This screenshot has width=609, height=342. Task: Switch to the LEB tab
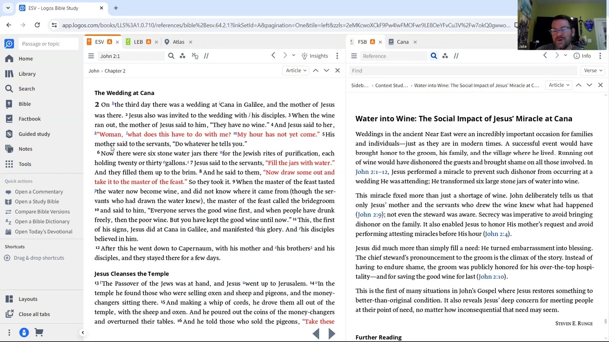138,42
